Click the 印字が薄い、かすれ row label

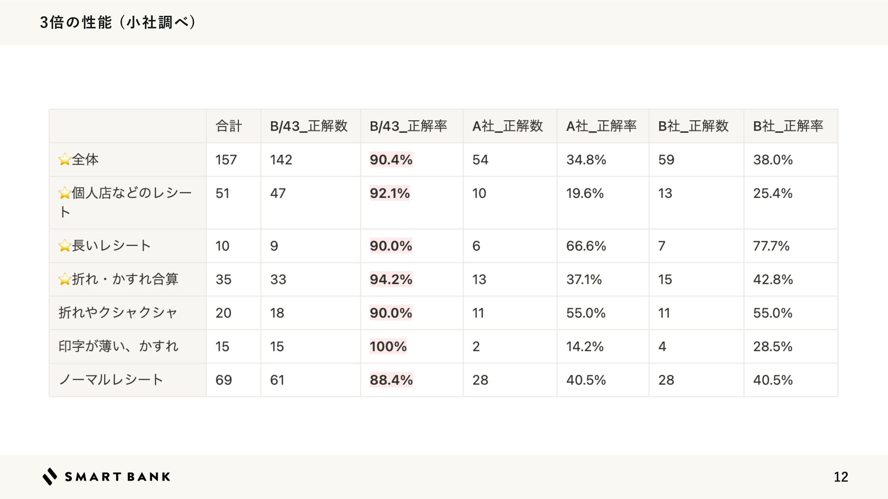(x=118, y=346)
